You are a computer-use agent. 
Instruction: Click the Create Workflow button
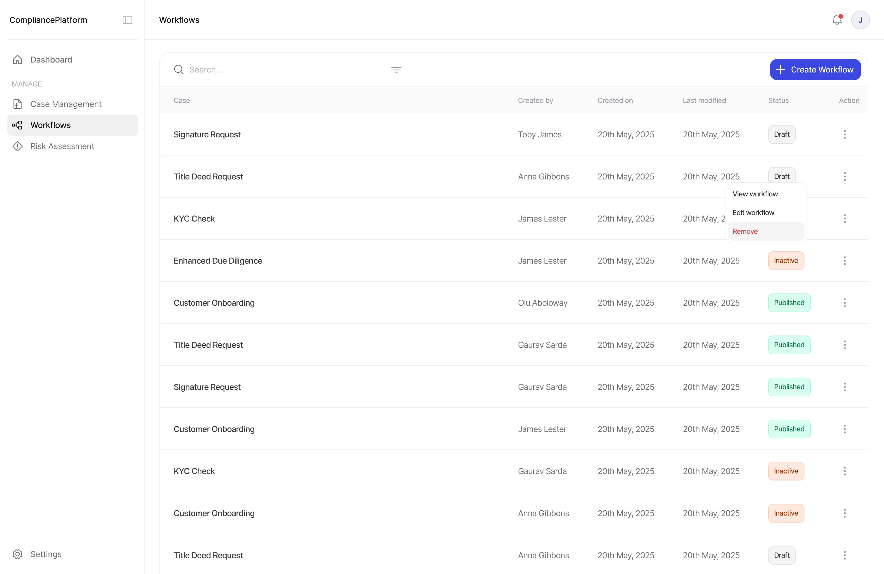tap(815, 70)
